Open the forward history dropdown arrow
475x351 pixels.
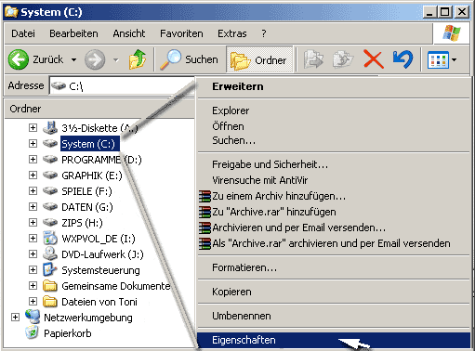click(x=116, y=59)
